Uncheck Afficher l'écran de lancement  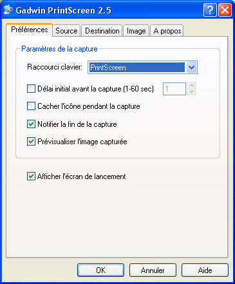click(x=31, y=176)
